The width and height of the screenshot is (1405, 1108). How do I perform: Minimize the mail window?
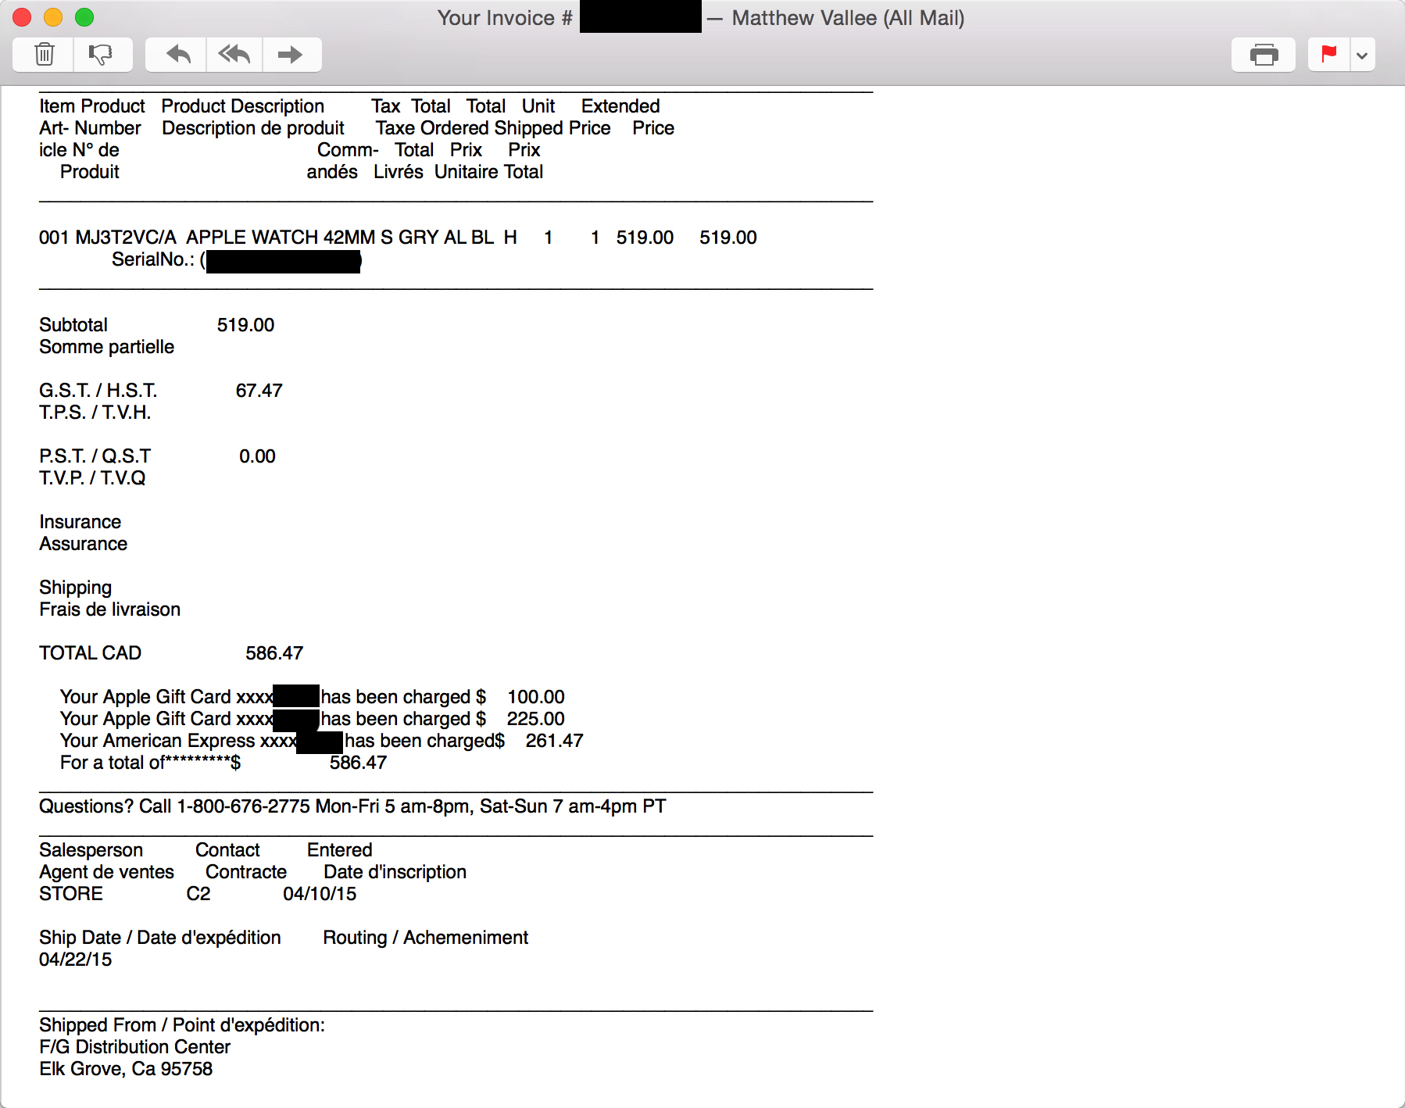pos(53,17)
